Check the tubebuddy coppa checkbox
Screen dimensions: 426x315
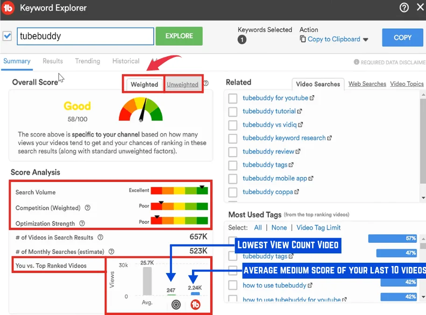(233, 192)
